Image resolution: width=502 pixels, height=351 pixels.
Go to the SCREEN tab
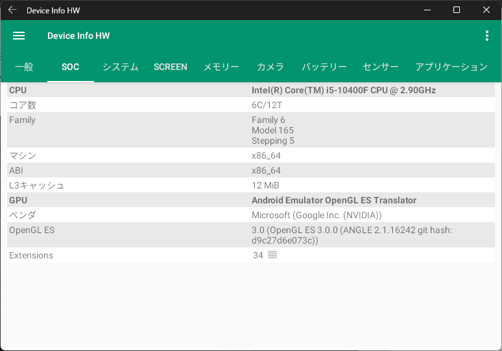(x=171, y=67)
